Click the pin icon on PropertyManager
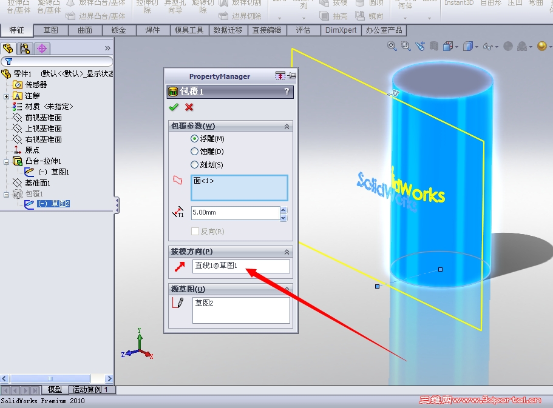 [x=292, y=75]
